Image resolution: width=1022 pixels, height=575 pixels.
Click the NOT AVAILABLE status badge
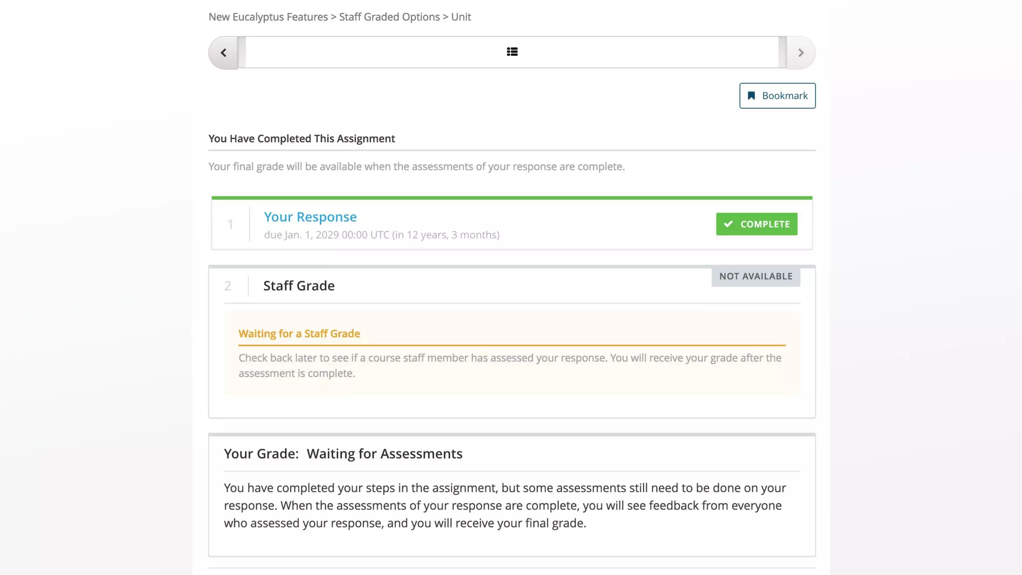756,277
